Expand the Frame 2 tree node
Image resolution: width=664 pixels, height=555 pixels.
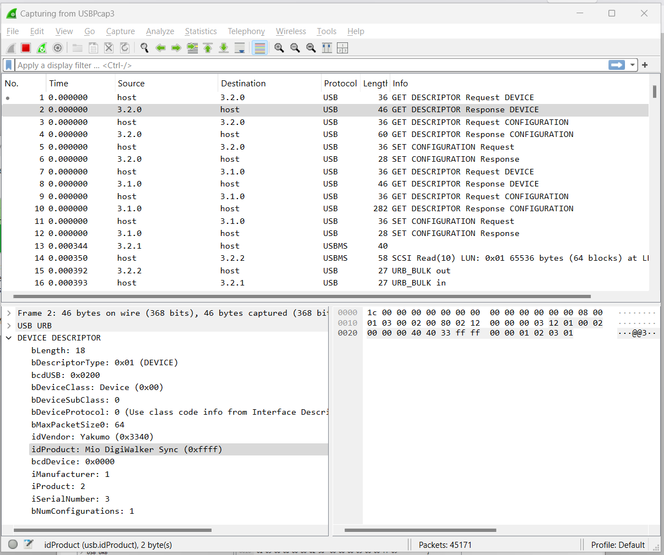(x=9, y=313)
